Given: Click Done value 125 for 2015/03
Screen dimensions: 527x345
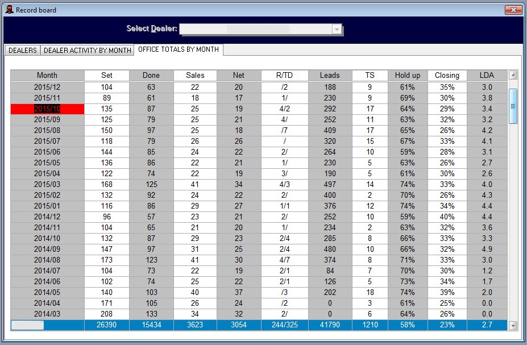Looking at the screenshot, I should click(151, 184).
